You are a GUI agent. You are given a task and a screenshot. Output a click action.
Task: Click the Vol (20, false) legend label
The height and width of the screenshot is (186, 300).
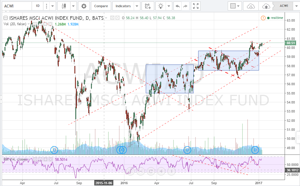click(x=15, y=24)
